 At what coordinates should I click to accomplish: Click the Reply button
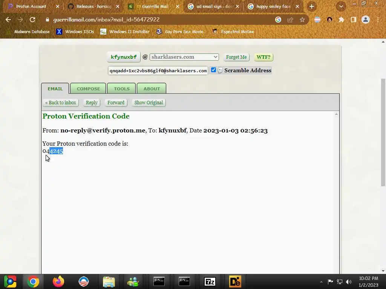[92, 103]
